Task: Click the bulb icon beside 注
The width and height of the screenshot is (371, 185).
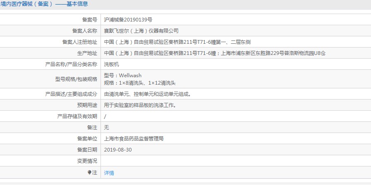Action: pos(89,173)
